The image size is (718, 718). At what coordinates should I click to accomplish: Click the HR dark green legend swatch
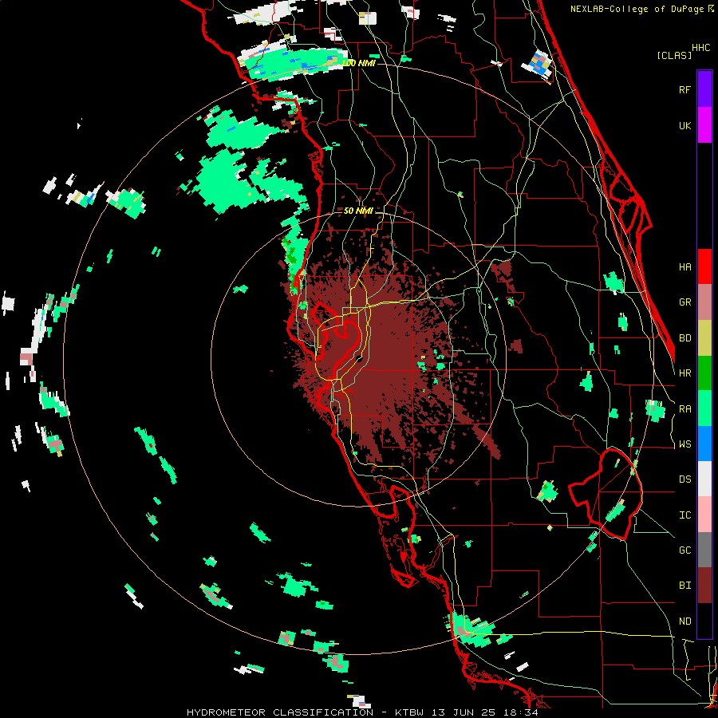(704, 373)
